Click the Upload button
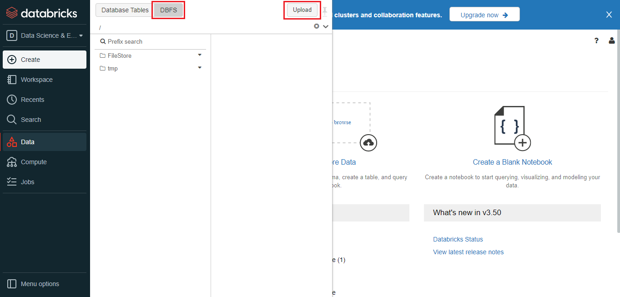This screenshot has width=620, height=297. [x=302, y=10]
